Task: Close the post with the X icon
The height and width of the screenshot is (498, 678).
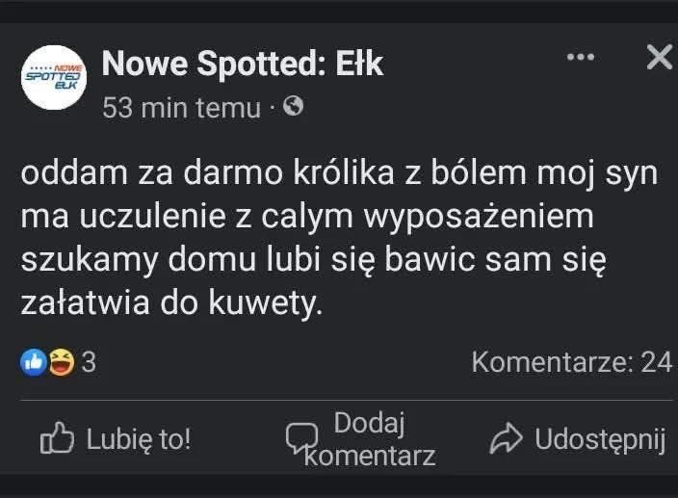Action: click(x=659, y=58)
